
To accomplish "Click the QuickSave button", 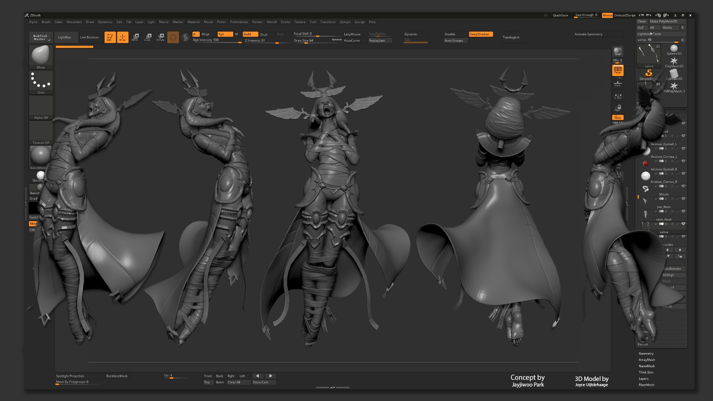I will (560, 15).
